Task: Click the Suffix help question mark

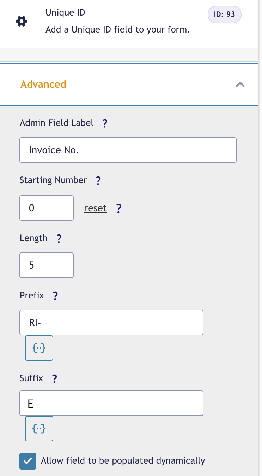Action: pos(54,379)
